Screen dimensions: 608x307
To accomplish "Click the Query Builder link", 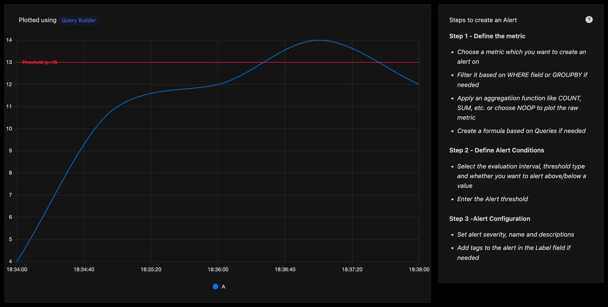I will (x=79, y=20).
